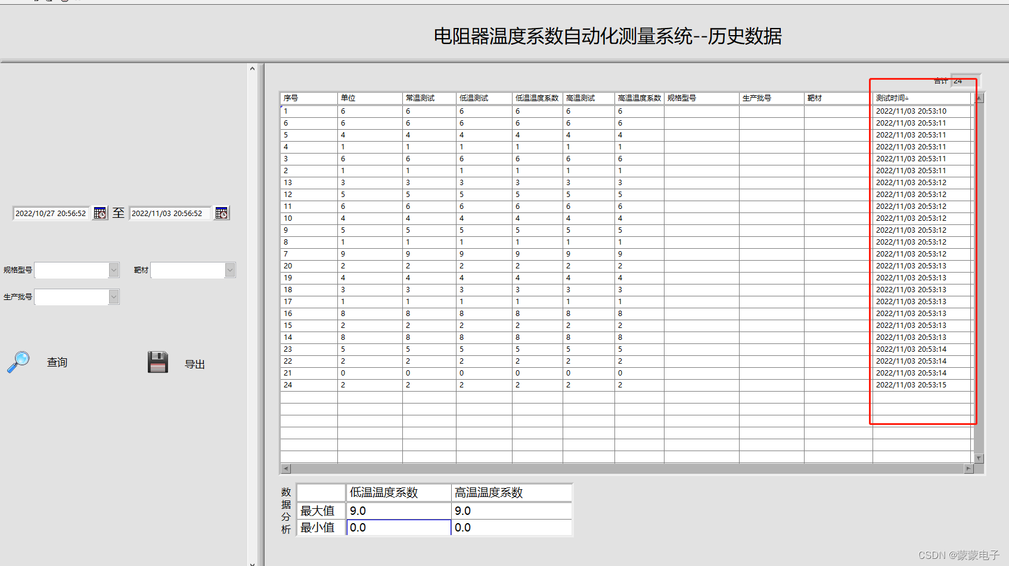
Task: Click the 查询 query button
Action: [x=57, y=362]
